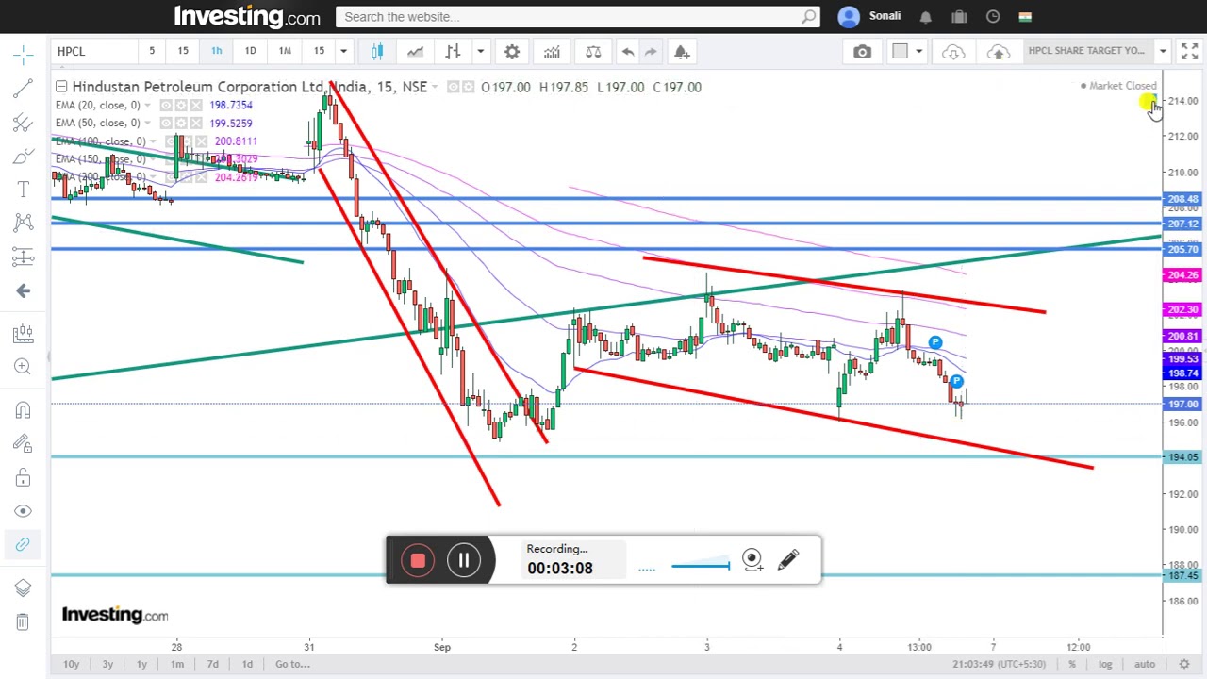
Task: Select bars chart type
Action: (x=453, y=51)
